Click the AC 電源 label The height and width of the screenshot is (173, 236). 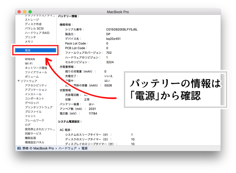coord(66,130)
